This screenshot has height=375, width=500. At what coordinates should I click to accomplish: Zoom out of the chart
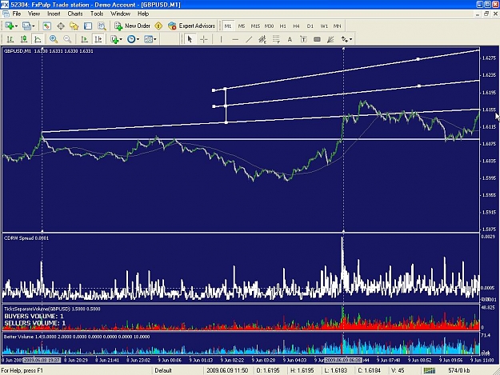pyautogui.click(x=67, y=39)
